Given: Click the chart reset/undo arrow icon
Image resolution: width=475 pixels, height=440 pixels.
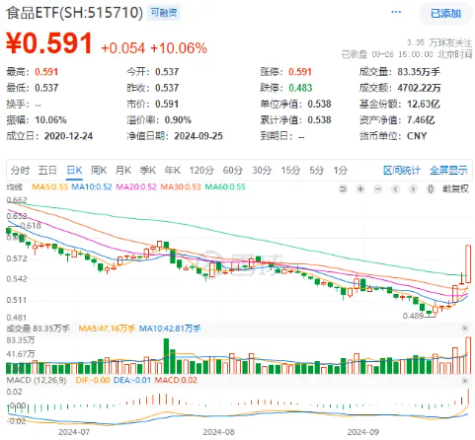Looking at the screenshot, I should coord(343,189).
